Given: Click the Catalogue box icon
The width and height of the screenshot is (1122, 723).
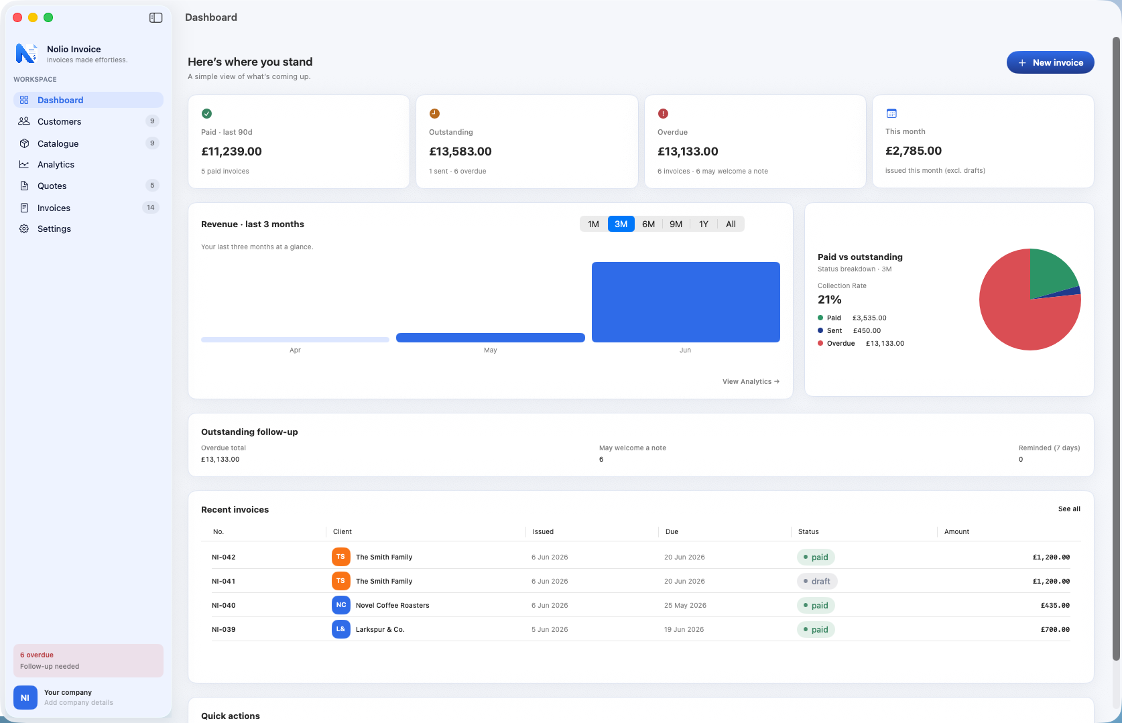Looking at the screenshot, I should click(24, 143).
